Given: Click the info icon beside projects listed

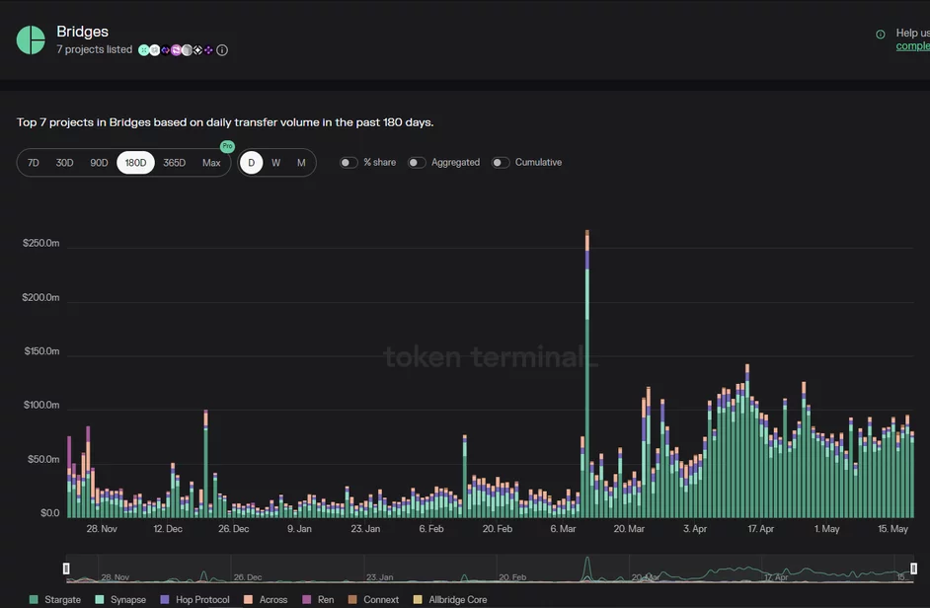Looking at the screenshot, I should 222,50.
